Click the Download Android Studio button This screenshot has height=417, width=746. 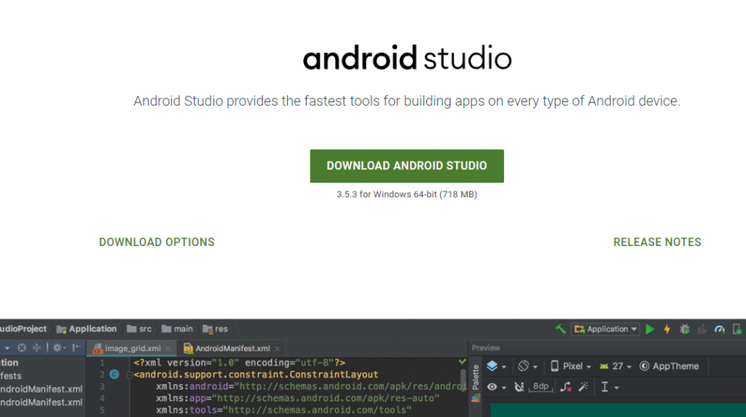pyautogui.click(x=407, y=166)
